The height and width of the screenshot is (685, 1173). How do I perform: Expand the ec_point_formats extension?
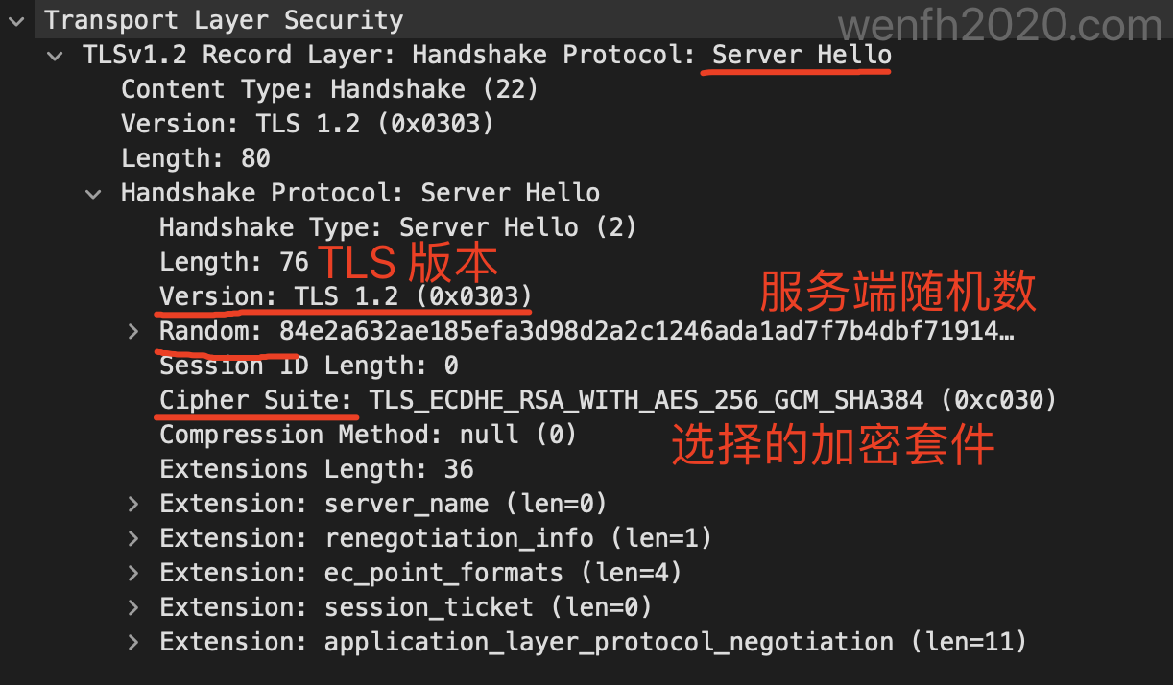[x=132, y=572]
